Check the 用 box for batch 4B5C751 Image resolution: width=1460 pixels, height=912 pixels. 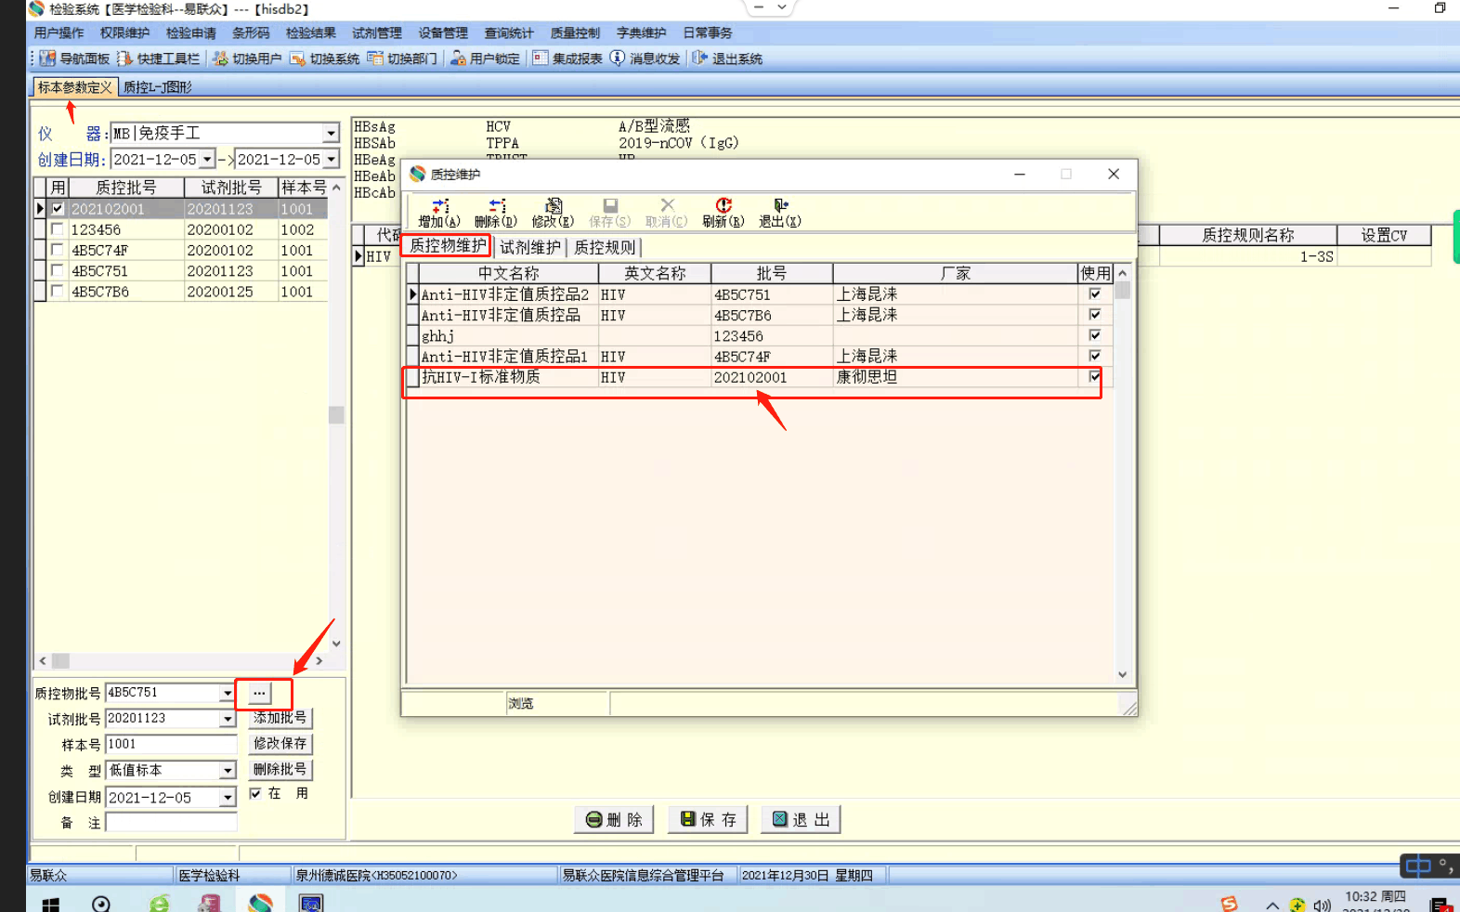58,271
